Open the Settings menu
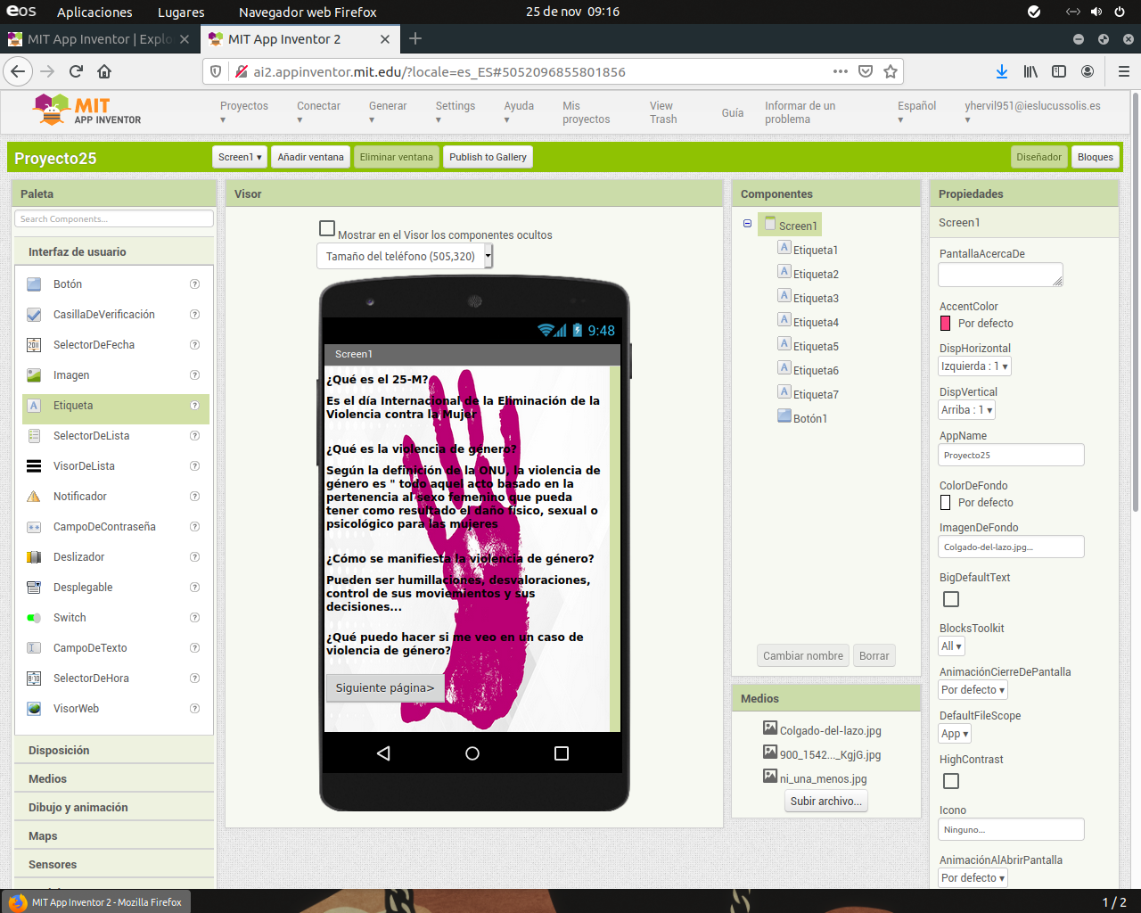This screenshot has width=1141, height=913. click(456, 112)
